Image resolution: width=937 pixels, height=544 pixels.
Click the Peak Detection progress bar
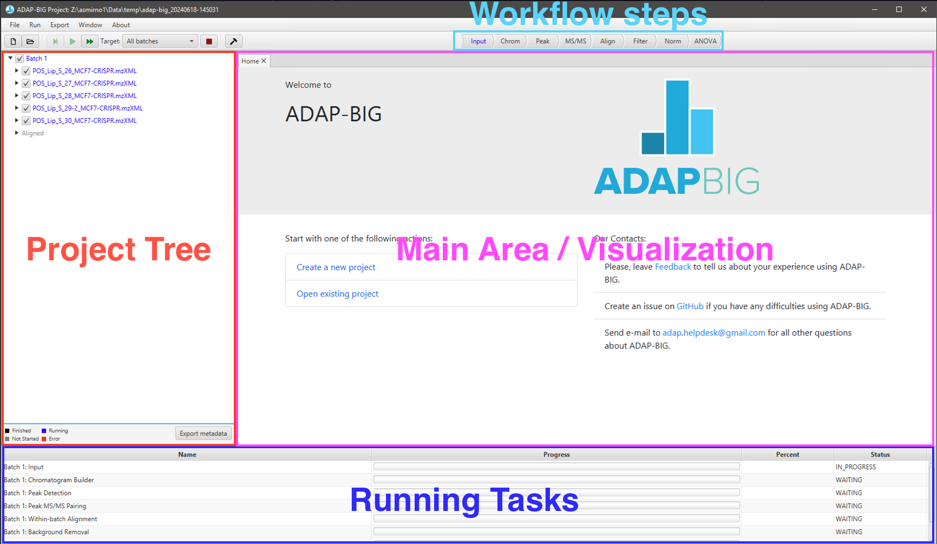point(556,493)
